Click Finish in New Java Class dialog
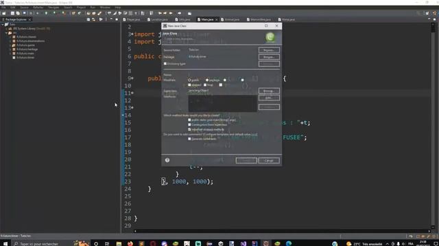This screenshot has width=439, height=246. tap(246, 161)
